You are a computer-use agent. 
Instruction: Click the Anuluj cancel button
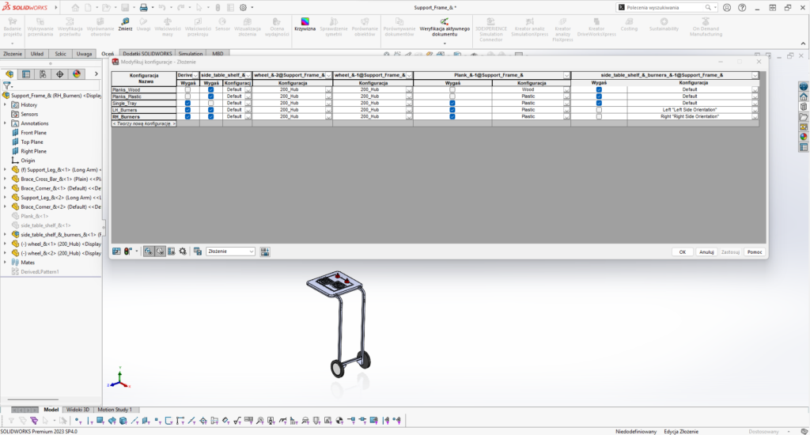[x=706, y=252]
